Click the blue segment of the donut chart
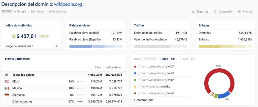 tap(224, 95)
